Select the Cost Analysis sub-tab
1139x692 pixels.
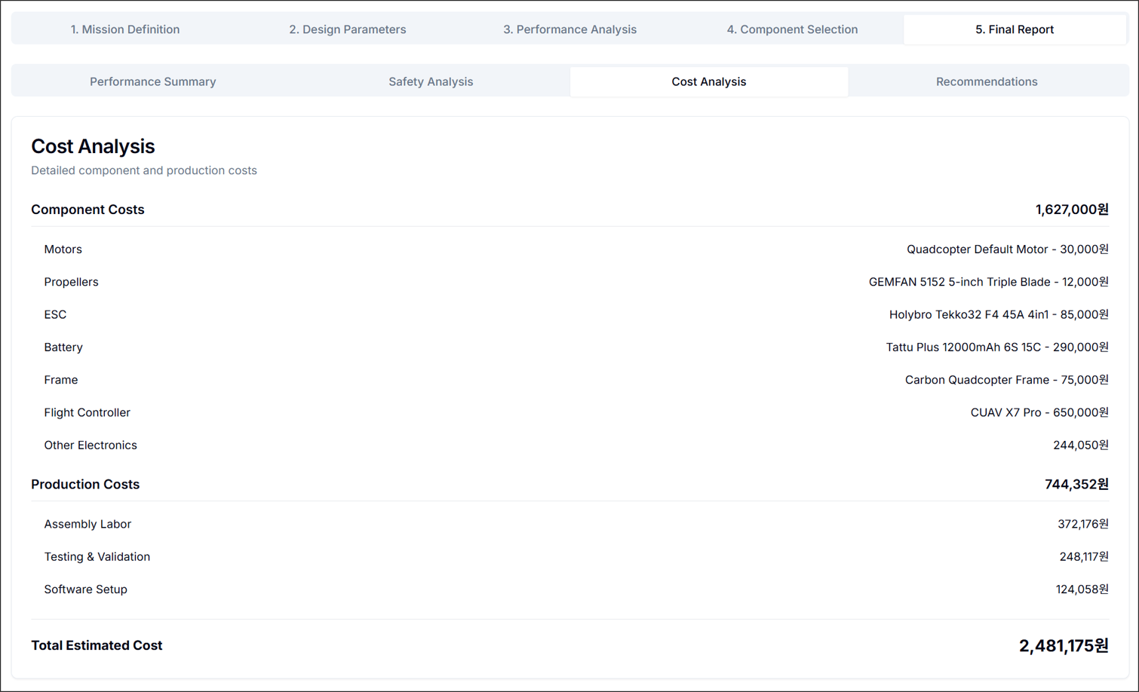click(x=708, y=81)
